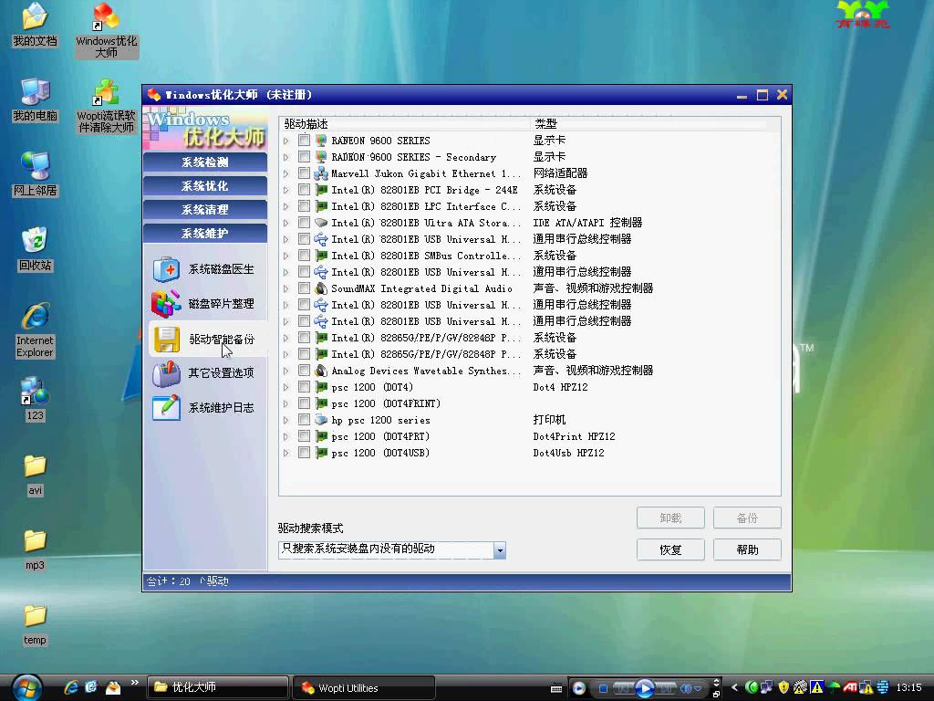Launch Internet Explorer from quick launch bar
Image resolution: width=934 pixels, height=701 pixels.
(71, 687)
